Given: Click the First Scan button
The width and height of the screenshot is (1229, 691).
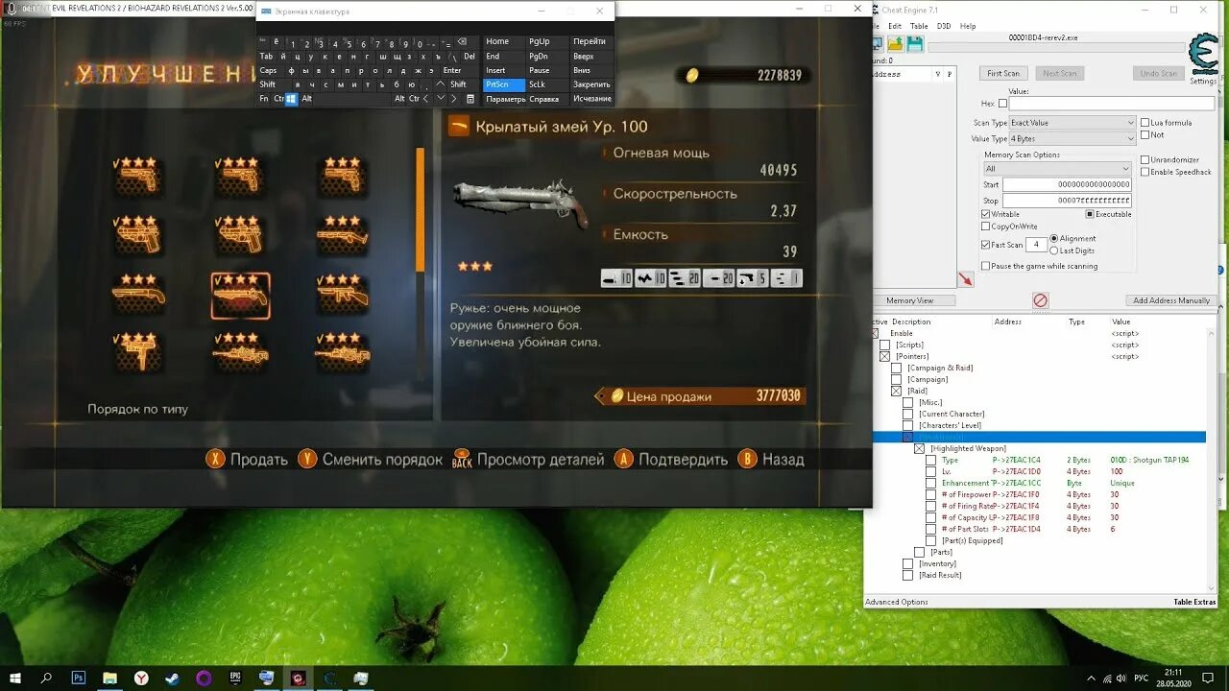Looking at the screenshot, I should click(x=1003, y=73).
